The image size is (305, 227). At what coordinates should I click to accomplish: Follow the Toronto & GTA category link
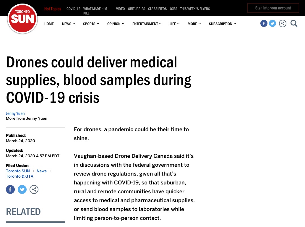pos(20,176)
